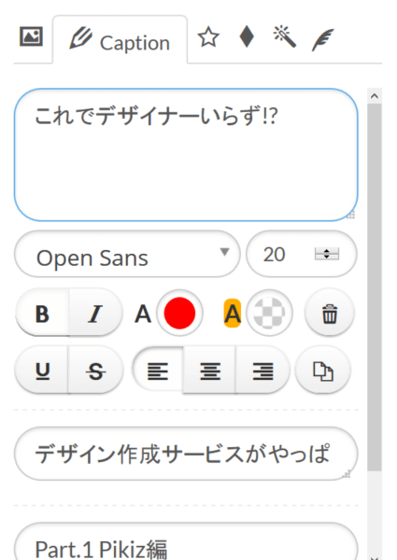Pick the red text color swatch
Image resolution: width=397 pixels, height=560 pixels.
point(179,314)
